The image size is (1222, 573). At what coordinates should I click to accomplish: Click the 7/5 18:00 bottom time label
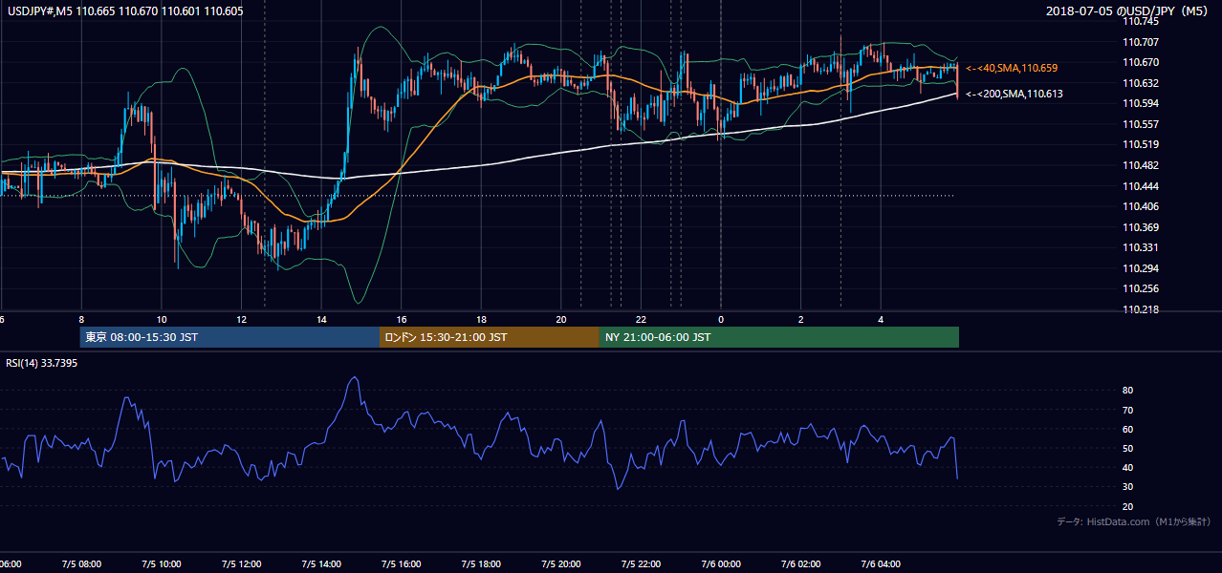coord(481,564)
